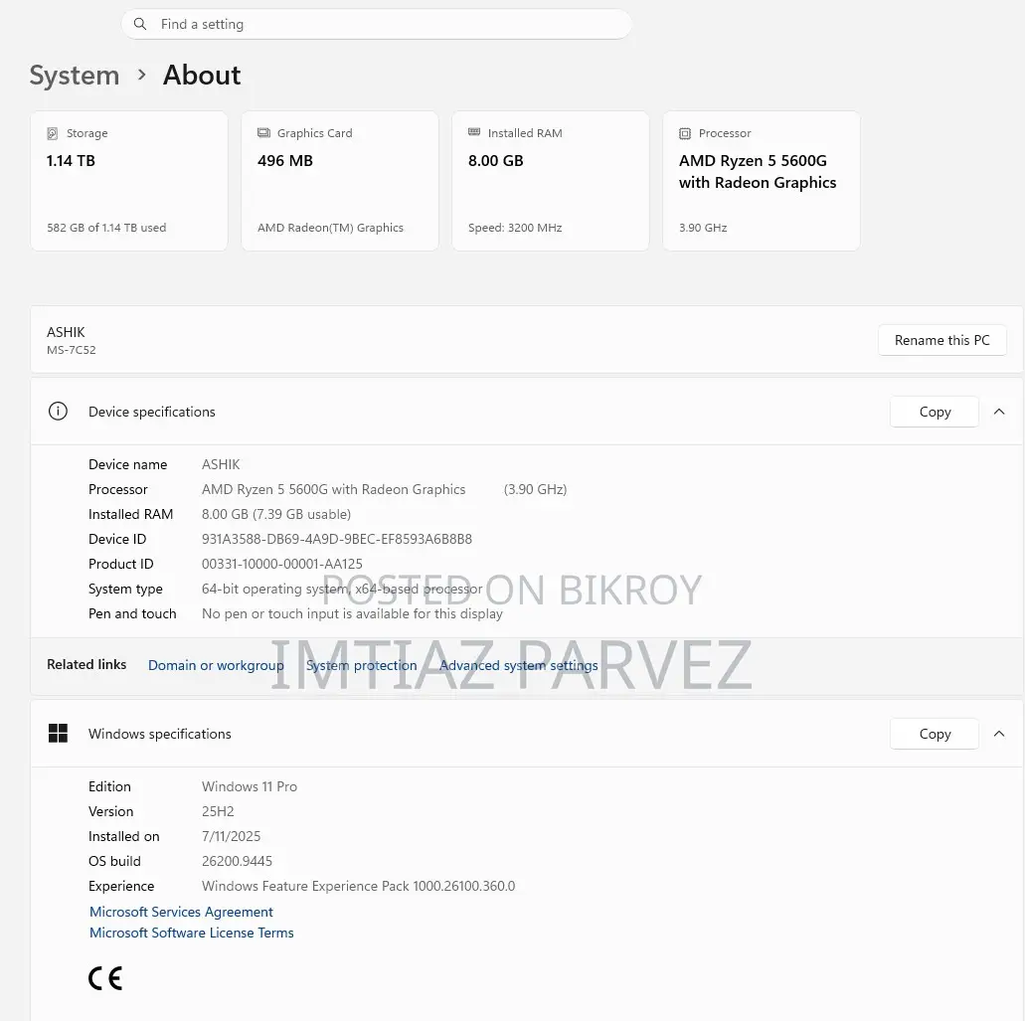Click Rename this PC button
Viewport: 1025px width, 1021px height.
point(941,340)
